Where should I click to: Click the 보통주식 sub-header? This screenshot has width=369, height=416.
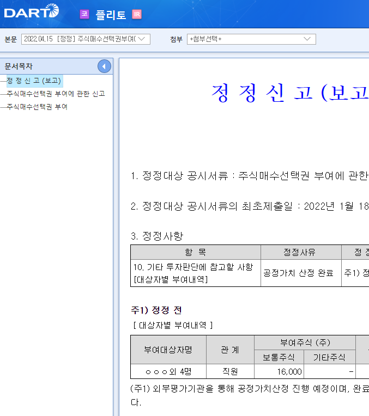point(279,357)
